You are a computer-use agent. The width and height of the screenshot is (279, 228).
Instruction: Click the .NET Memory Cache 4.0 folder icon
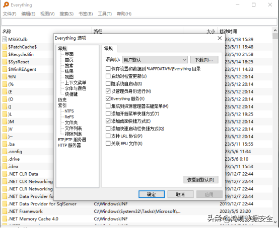point(5,219)
